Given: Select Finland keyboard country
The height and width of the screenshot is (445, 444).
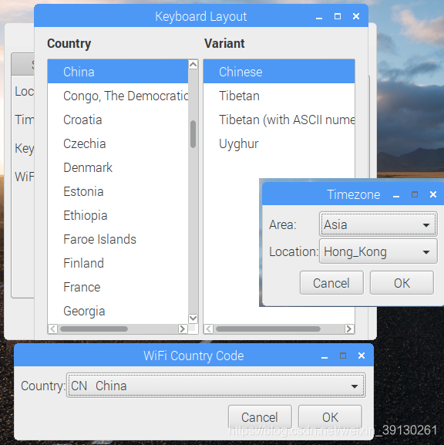Looking at the screenshot, I should pyautogui.click(x=118, y=263).
